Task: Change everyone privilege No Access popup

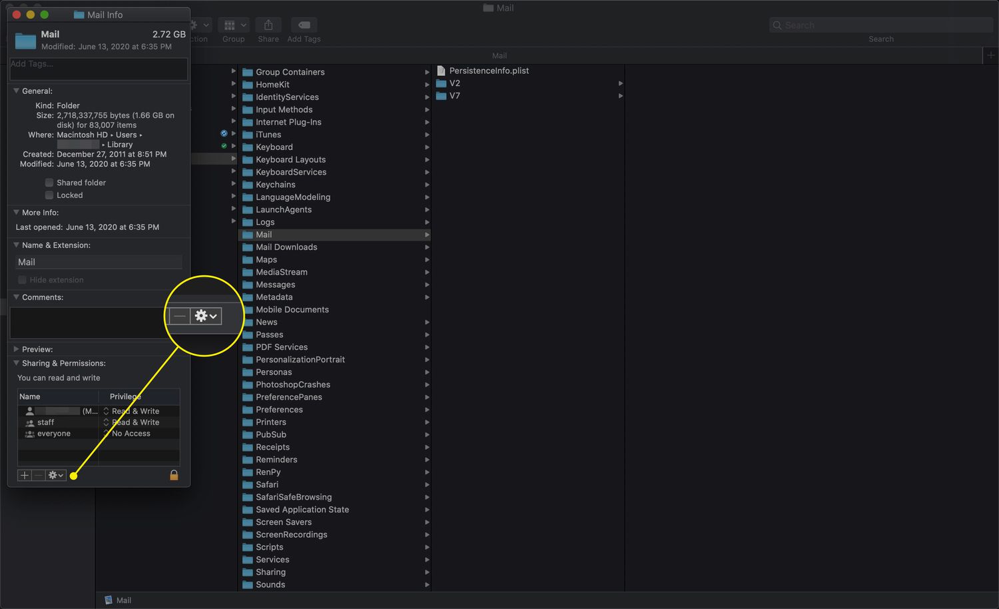Action: [127, 434]
